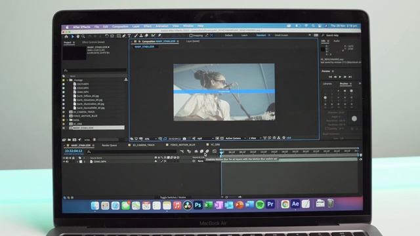This screenshot has height=236, width=420.
Task: Select the Rectangle shape tool
Action: click(119, 36)
